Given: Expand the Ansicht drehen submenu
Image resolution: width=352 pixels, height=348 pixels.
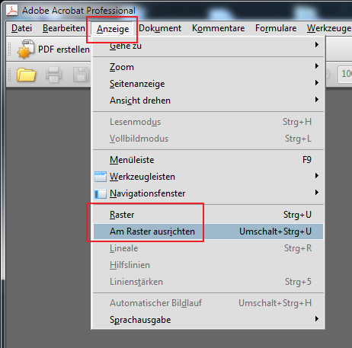Looking at the screenshot, I should click(208, 101).
